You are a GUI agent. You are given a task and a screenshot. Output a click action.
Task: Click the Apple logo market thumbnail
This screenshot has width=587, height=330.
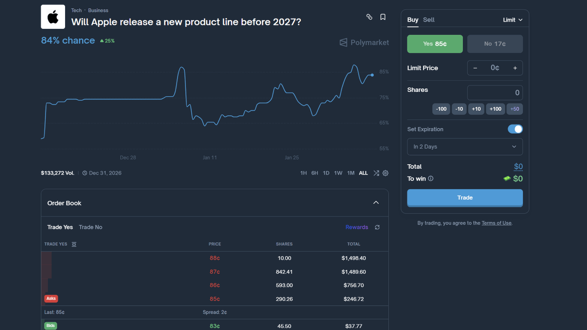point(53,17)
